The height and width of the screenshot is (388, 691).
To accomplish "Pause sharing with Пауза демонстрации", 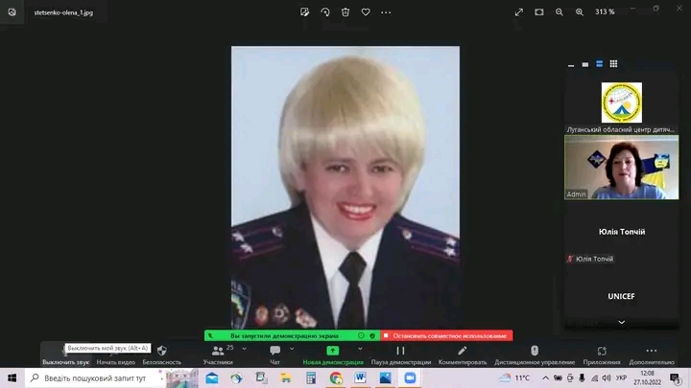I will pyautogui.click(x=400, y=355).
